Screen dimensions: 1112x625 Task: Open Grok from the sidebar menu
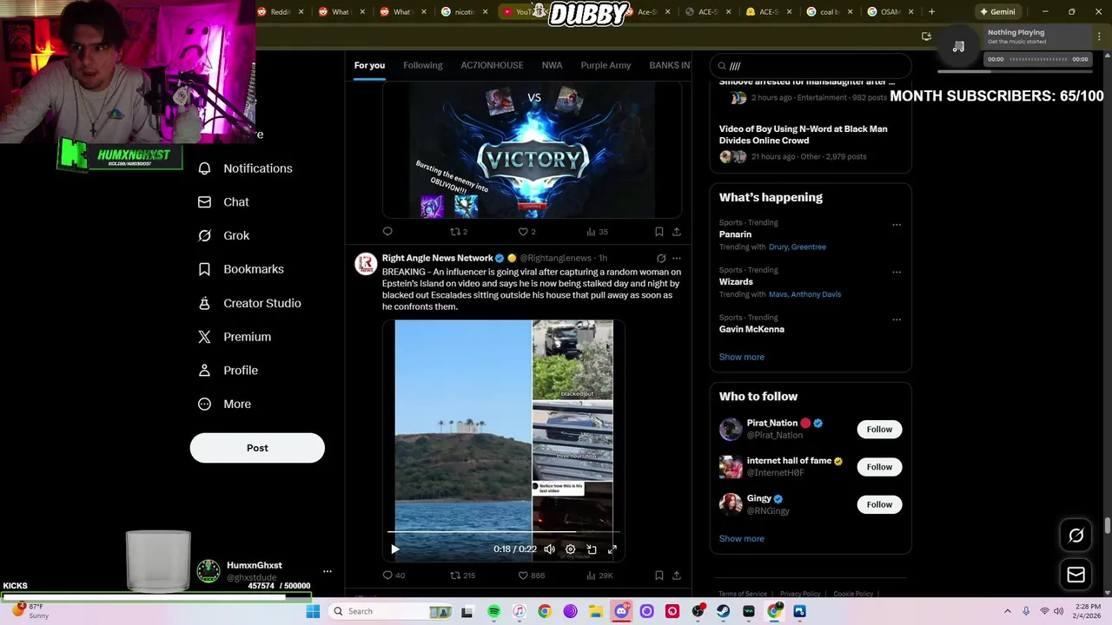pyautogui.click(x=223, y=236)
